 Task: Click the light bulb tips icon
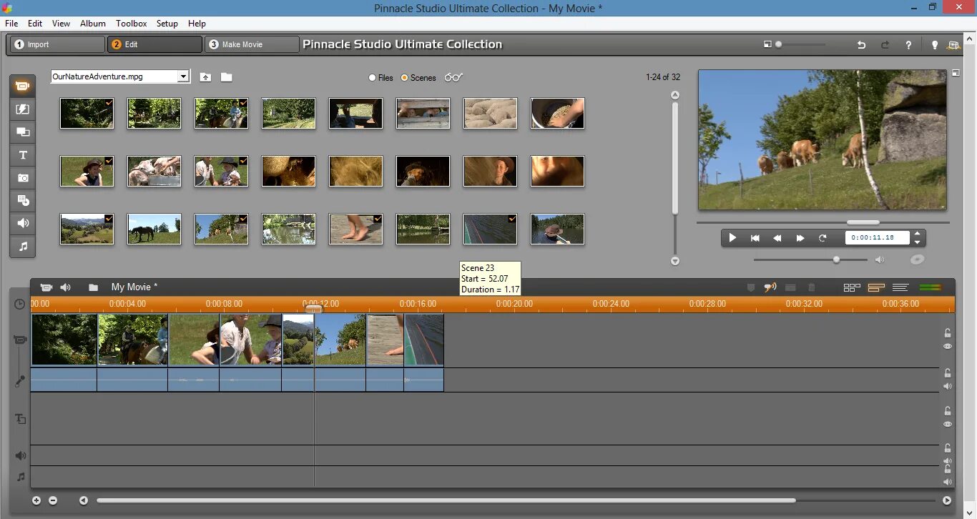pos(934,45)
